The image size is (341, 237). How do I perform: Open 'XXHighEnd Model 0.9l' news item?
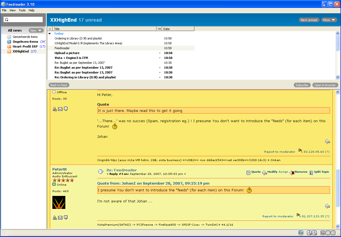(x=88, y=43)
